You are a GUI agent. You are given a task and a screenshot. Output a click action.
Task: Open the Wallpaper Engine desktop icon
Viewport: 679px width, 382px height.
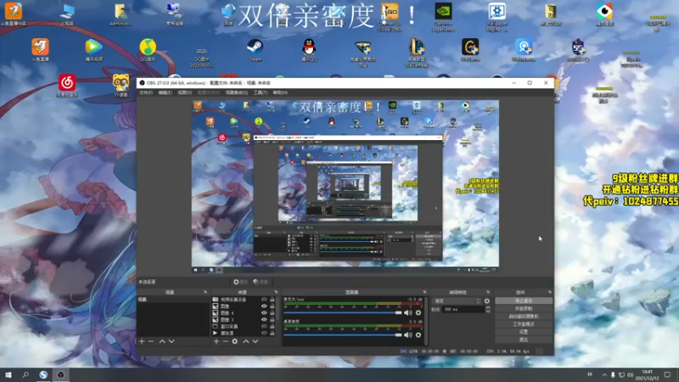click(497, 17)
